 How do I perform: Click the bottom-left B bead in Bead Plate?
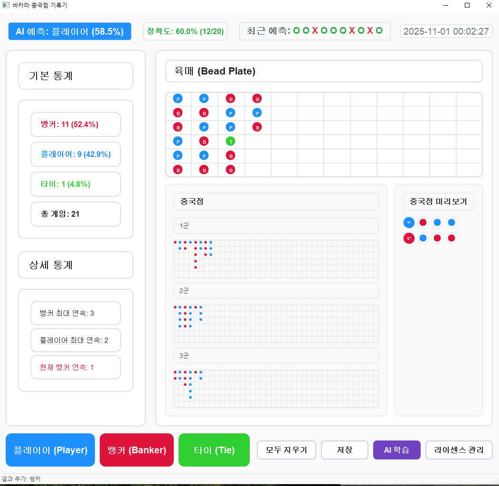coord(178,170)
